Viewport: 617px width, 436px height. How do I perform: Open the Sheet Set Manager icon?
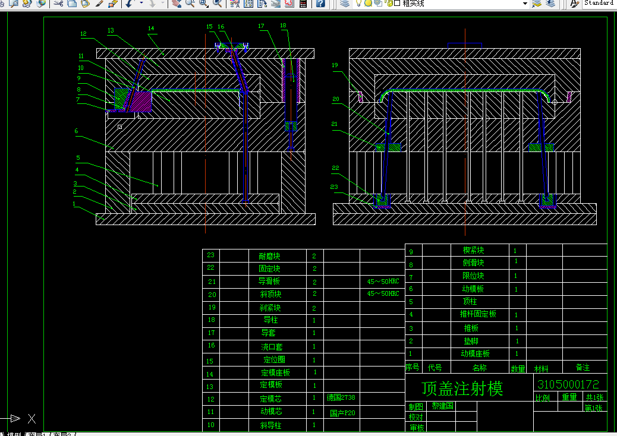coord(275,4)
